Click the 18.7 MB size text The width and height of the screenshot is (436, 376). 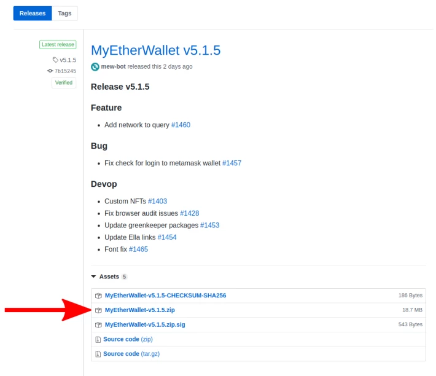pos(413,310)
